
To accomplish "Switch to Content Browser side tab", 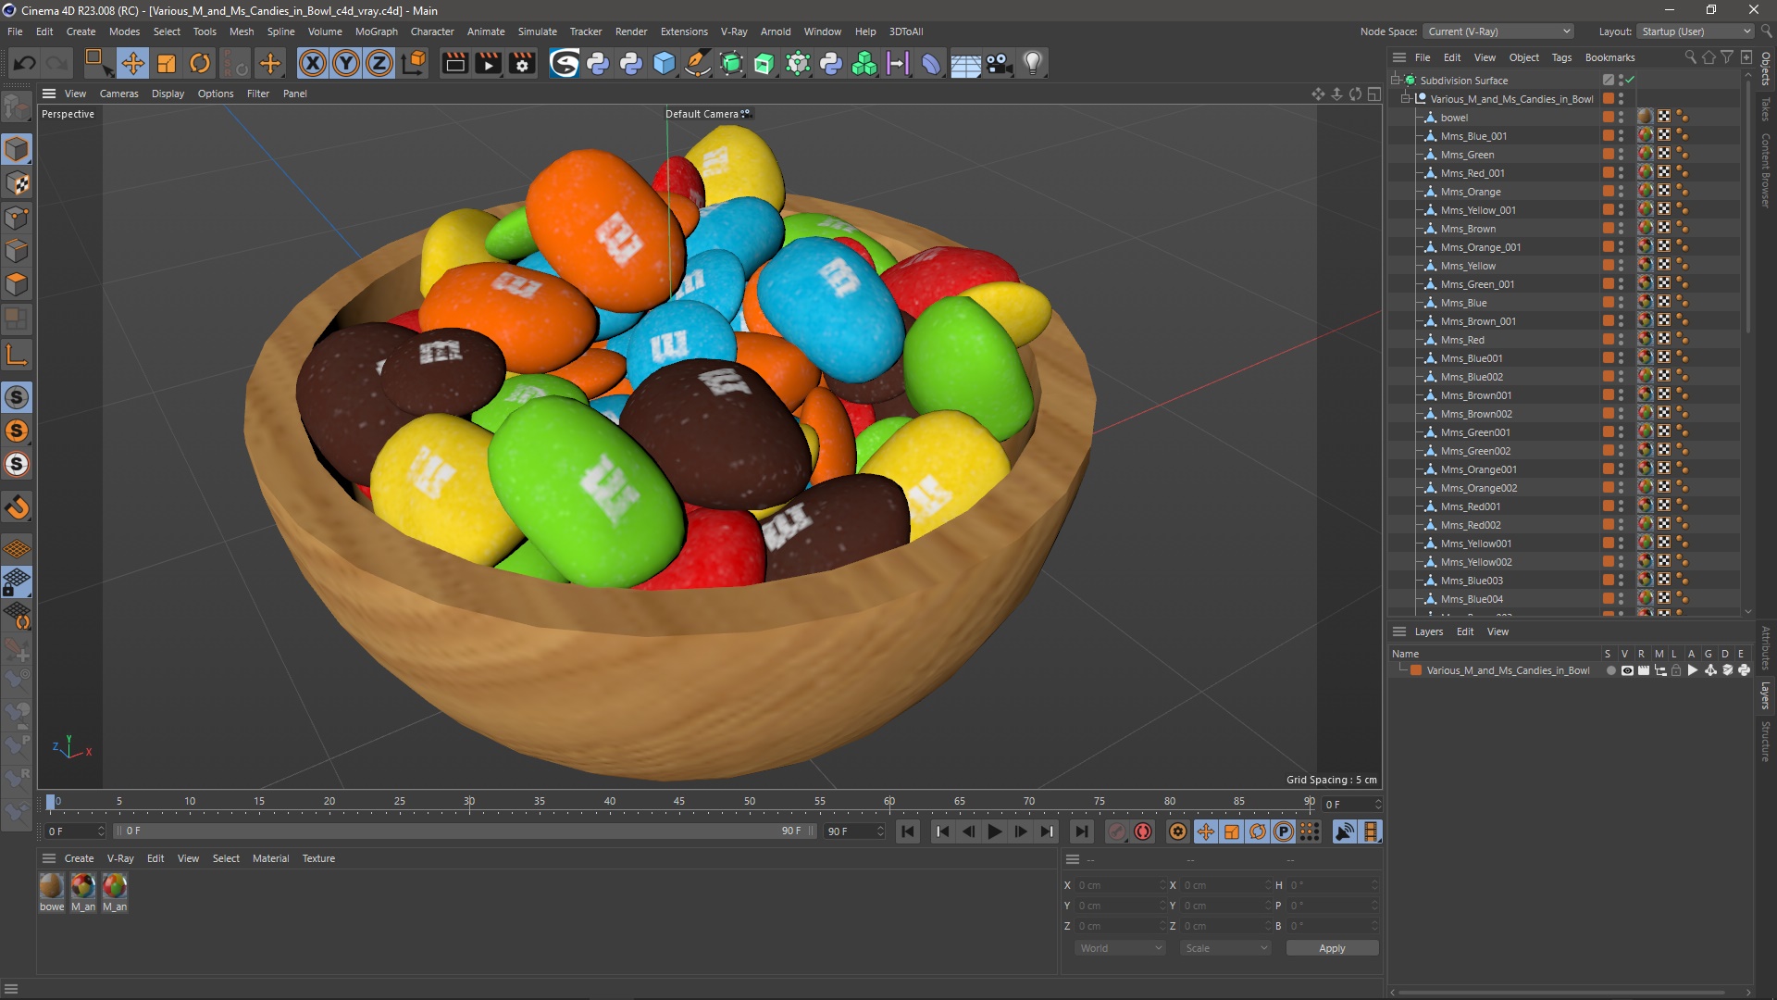I will click(x=1766, y=170).
